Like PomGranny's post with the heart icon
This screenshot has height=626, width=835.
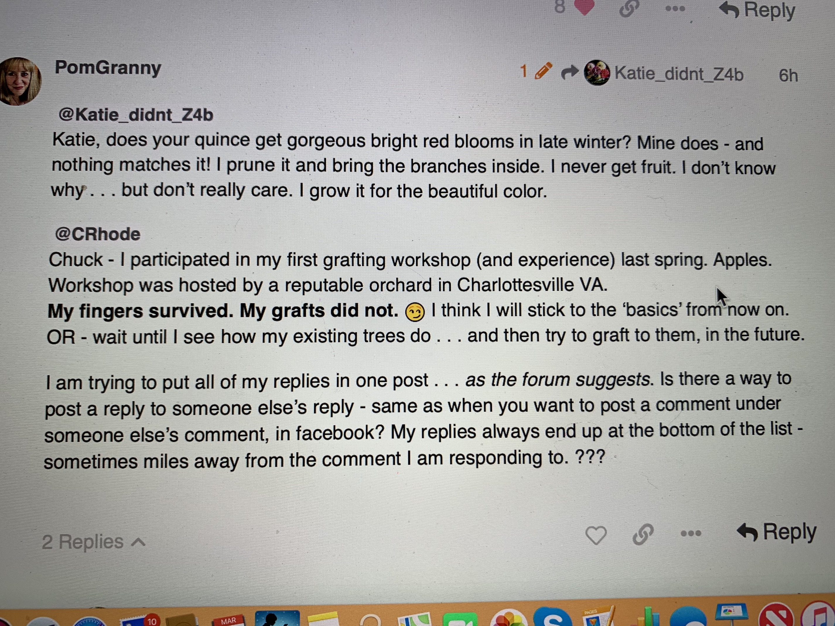[x=596, y=535]
